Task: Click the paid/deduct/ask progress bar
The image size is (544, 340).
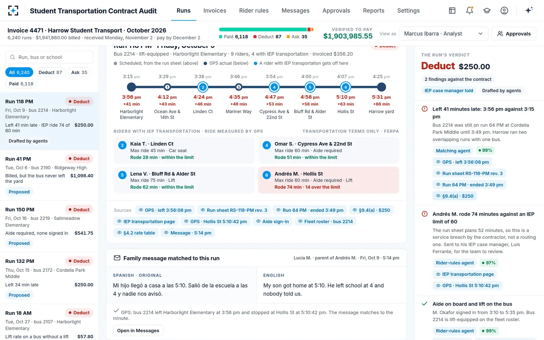Action: (x=266, y=29)
